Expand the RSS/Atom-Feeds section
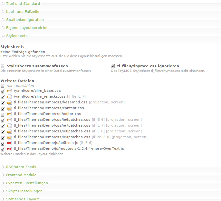 (x=21, y=167)
